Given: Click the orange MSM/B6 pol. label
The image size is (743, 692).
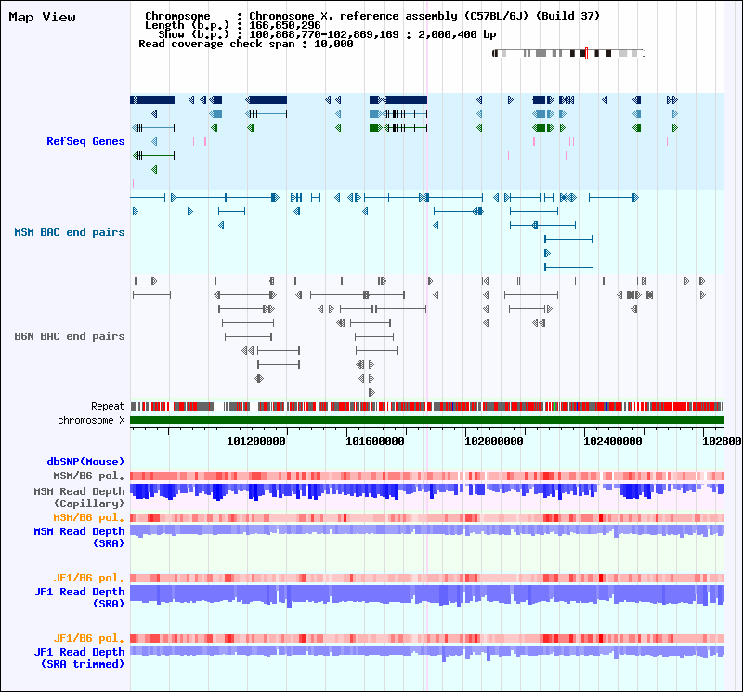Looking at the screenshot, I should (x=88, y=517).
